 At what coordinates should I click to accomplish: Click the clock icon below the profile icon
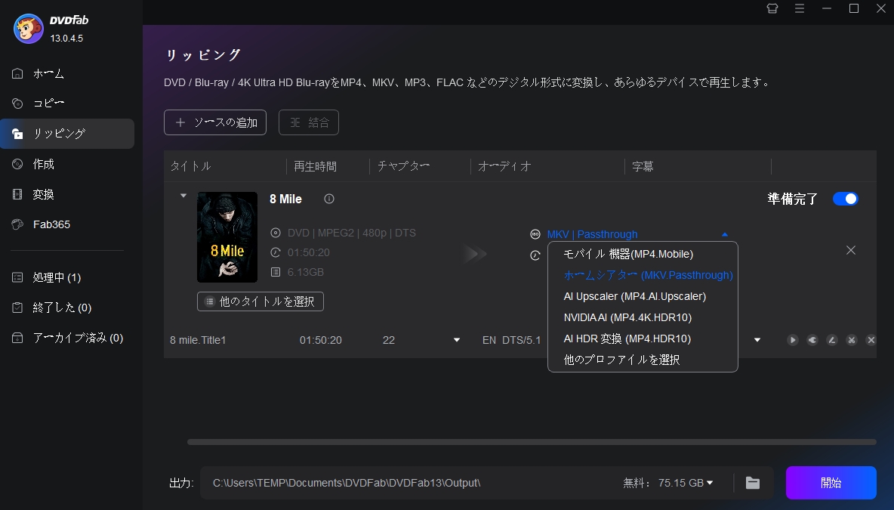click(x=535, y=255)
